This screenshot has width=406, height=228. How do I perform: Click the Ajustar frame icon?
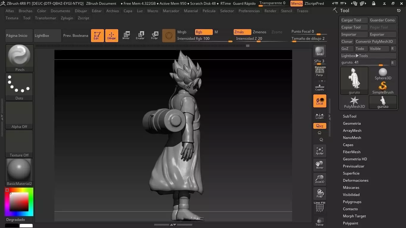(x=320, y=151)
